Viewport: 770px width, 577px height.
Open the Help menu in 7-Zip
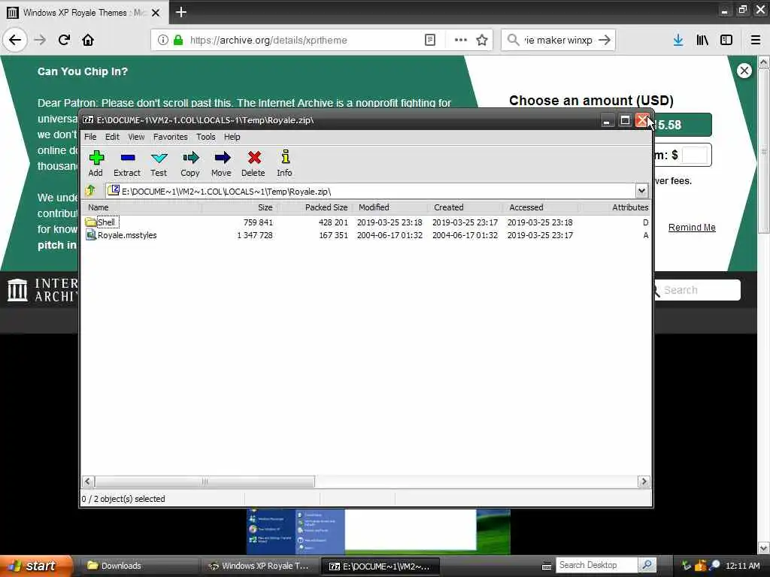click(x=232, y=137)
